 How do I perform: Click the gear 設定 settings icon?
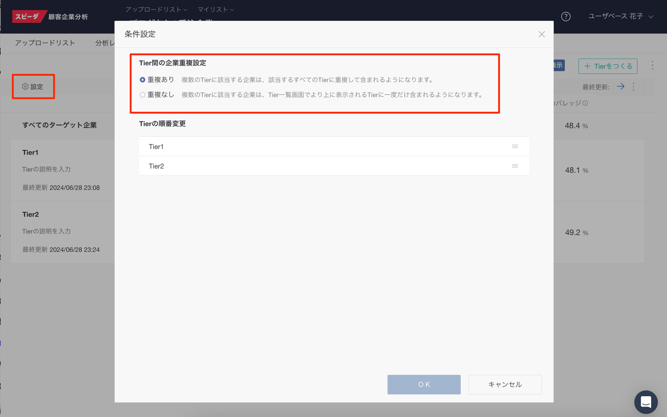pyautogui.click(x=25, y=87)
